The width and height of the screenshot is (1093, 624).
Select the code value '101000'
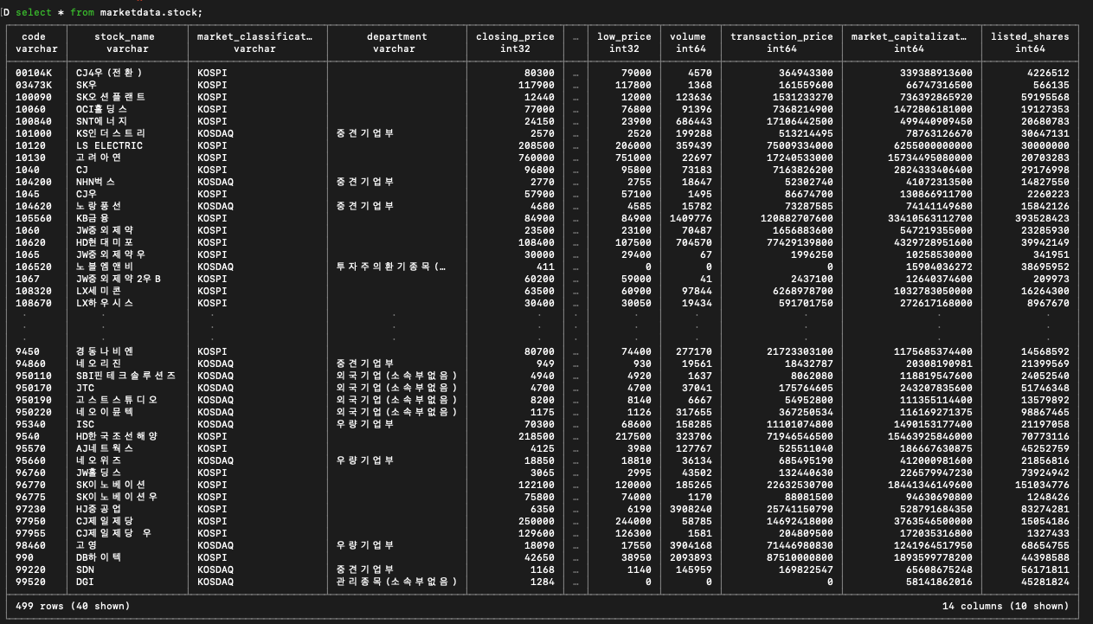point(34,133)
